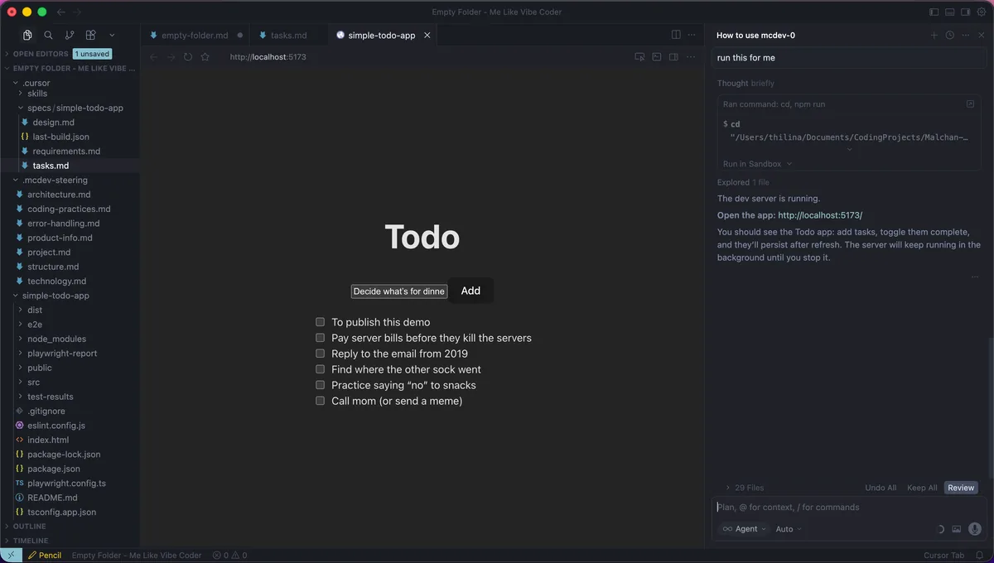Open chat history clock icon
Image resolution: width=994 pixels, height=563 pixels.
(950, 35)
